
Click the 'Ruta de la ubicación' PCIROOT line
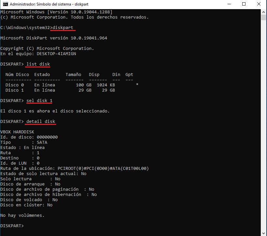[75, 169]
